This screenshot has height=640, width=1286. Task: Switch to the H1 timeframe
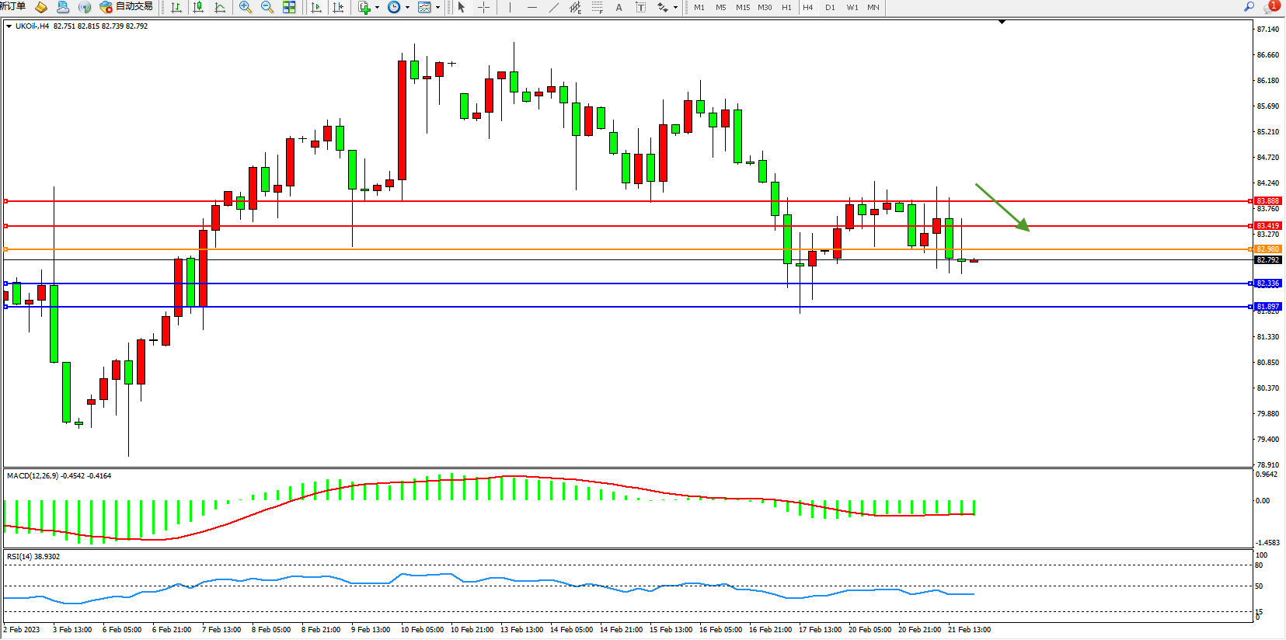tap(786, 8)
